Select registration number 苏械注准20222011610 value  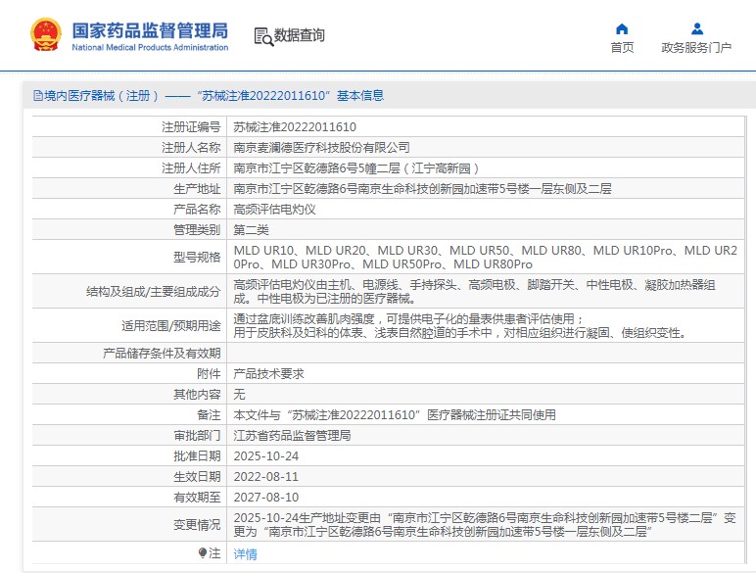click(295, 127)
